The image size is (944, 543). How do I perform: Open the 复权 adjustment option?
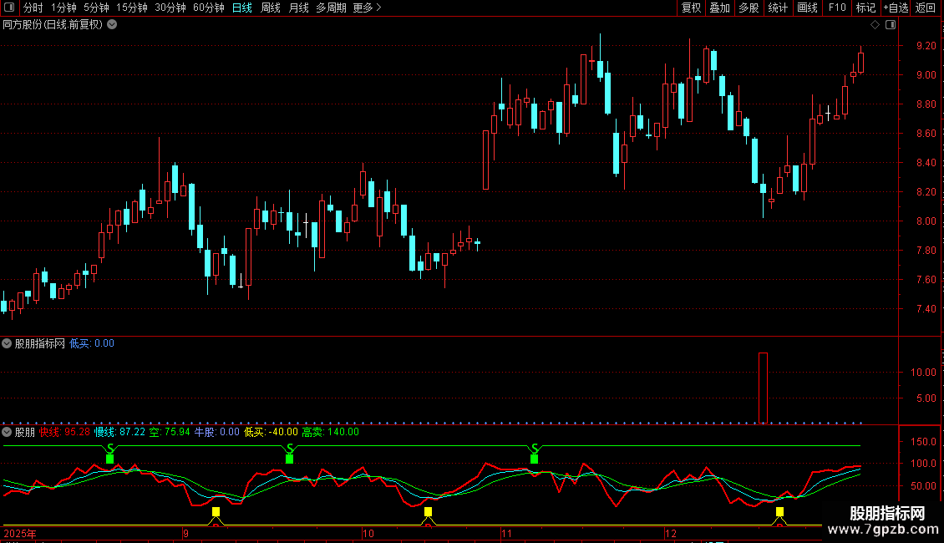pyautogui.click(x=691, y=8)
